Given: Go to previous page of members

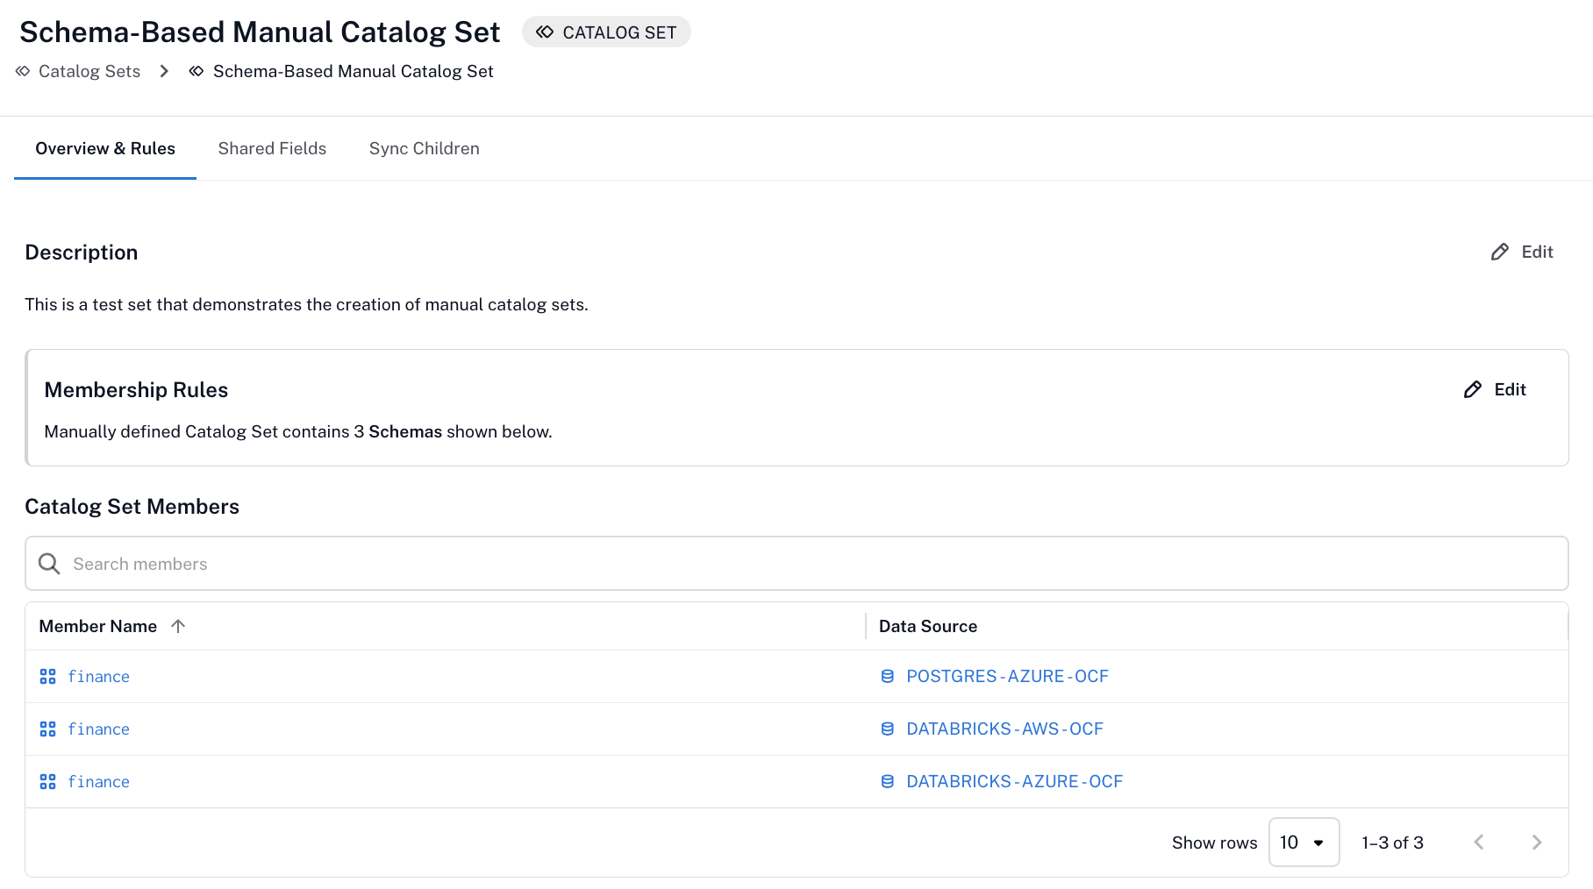Looking at the screenshot, I should point(1479,842).
